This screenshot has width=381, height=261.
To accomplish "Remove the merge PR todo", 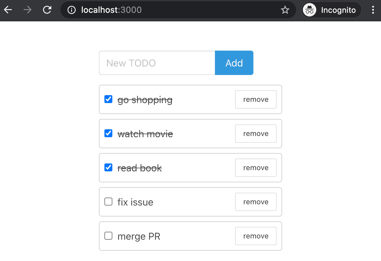I will click(256, 236).
